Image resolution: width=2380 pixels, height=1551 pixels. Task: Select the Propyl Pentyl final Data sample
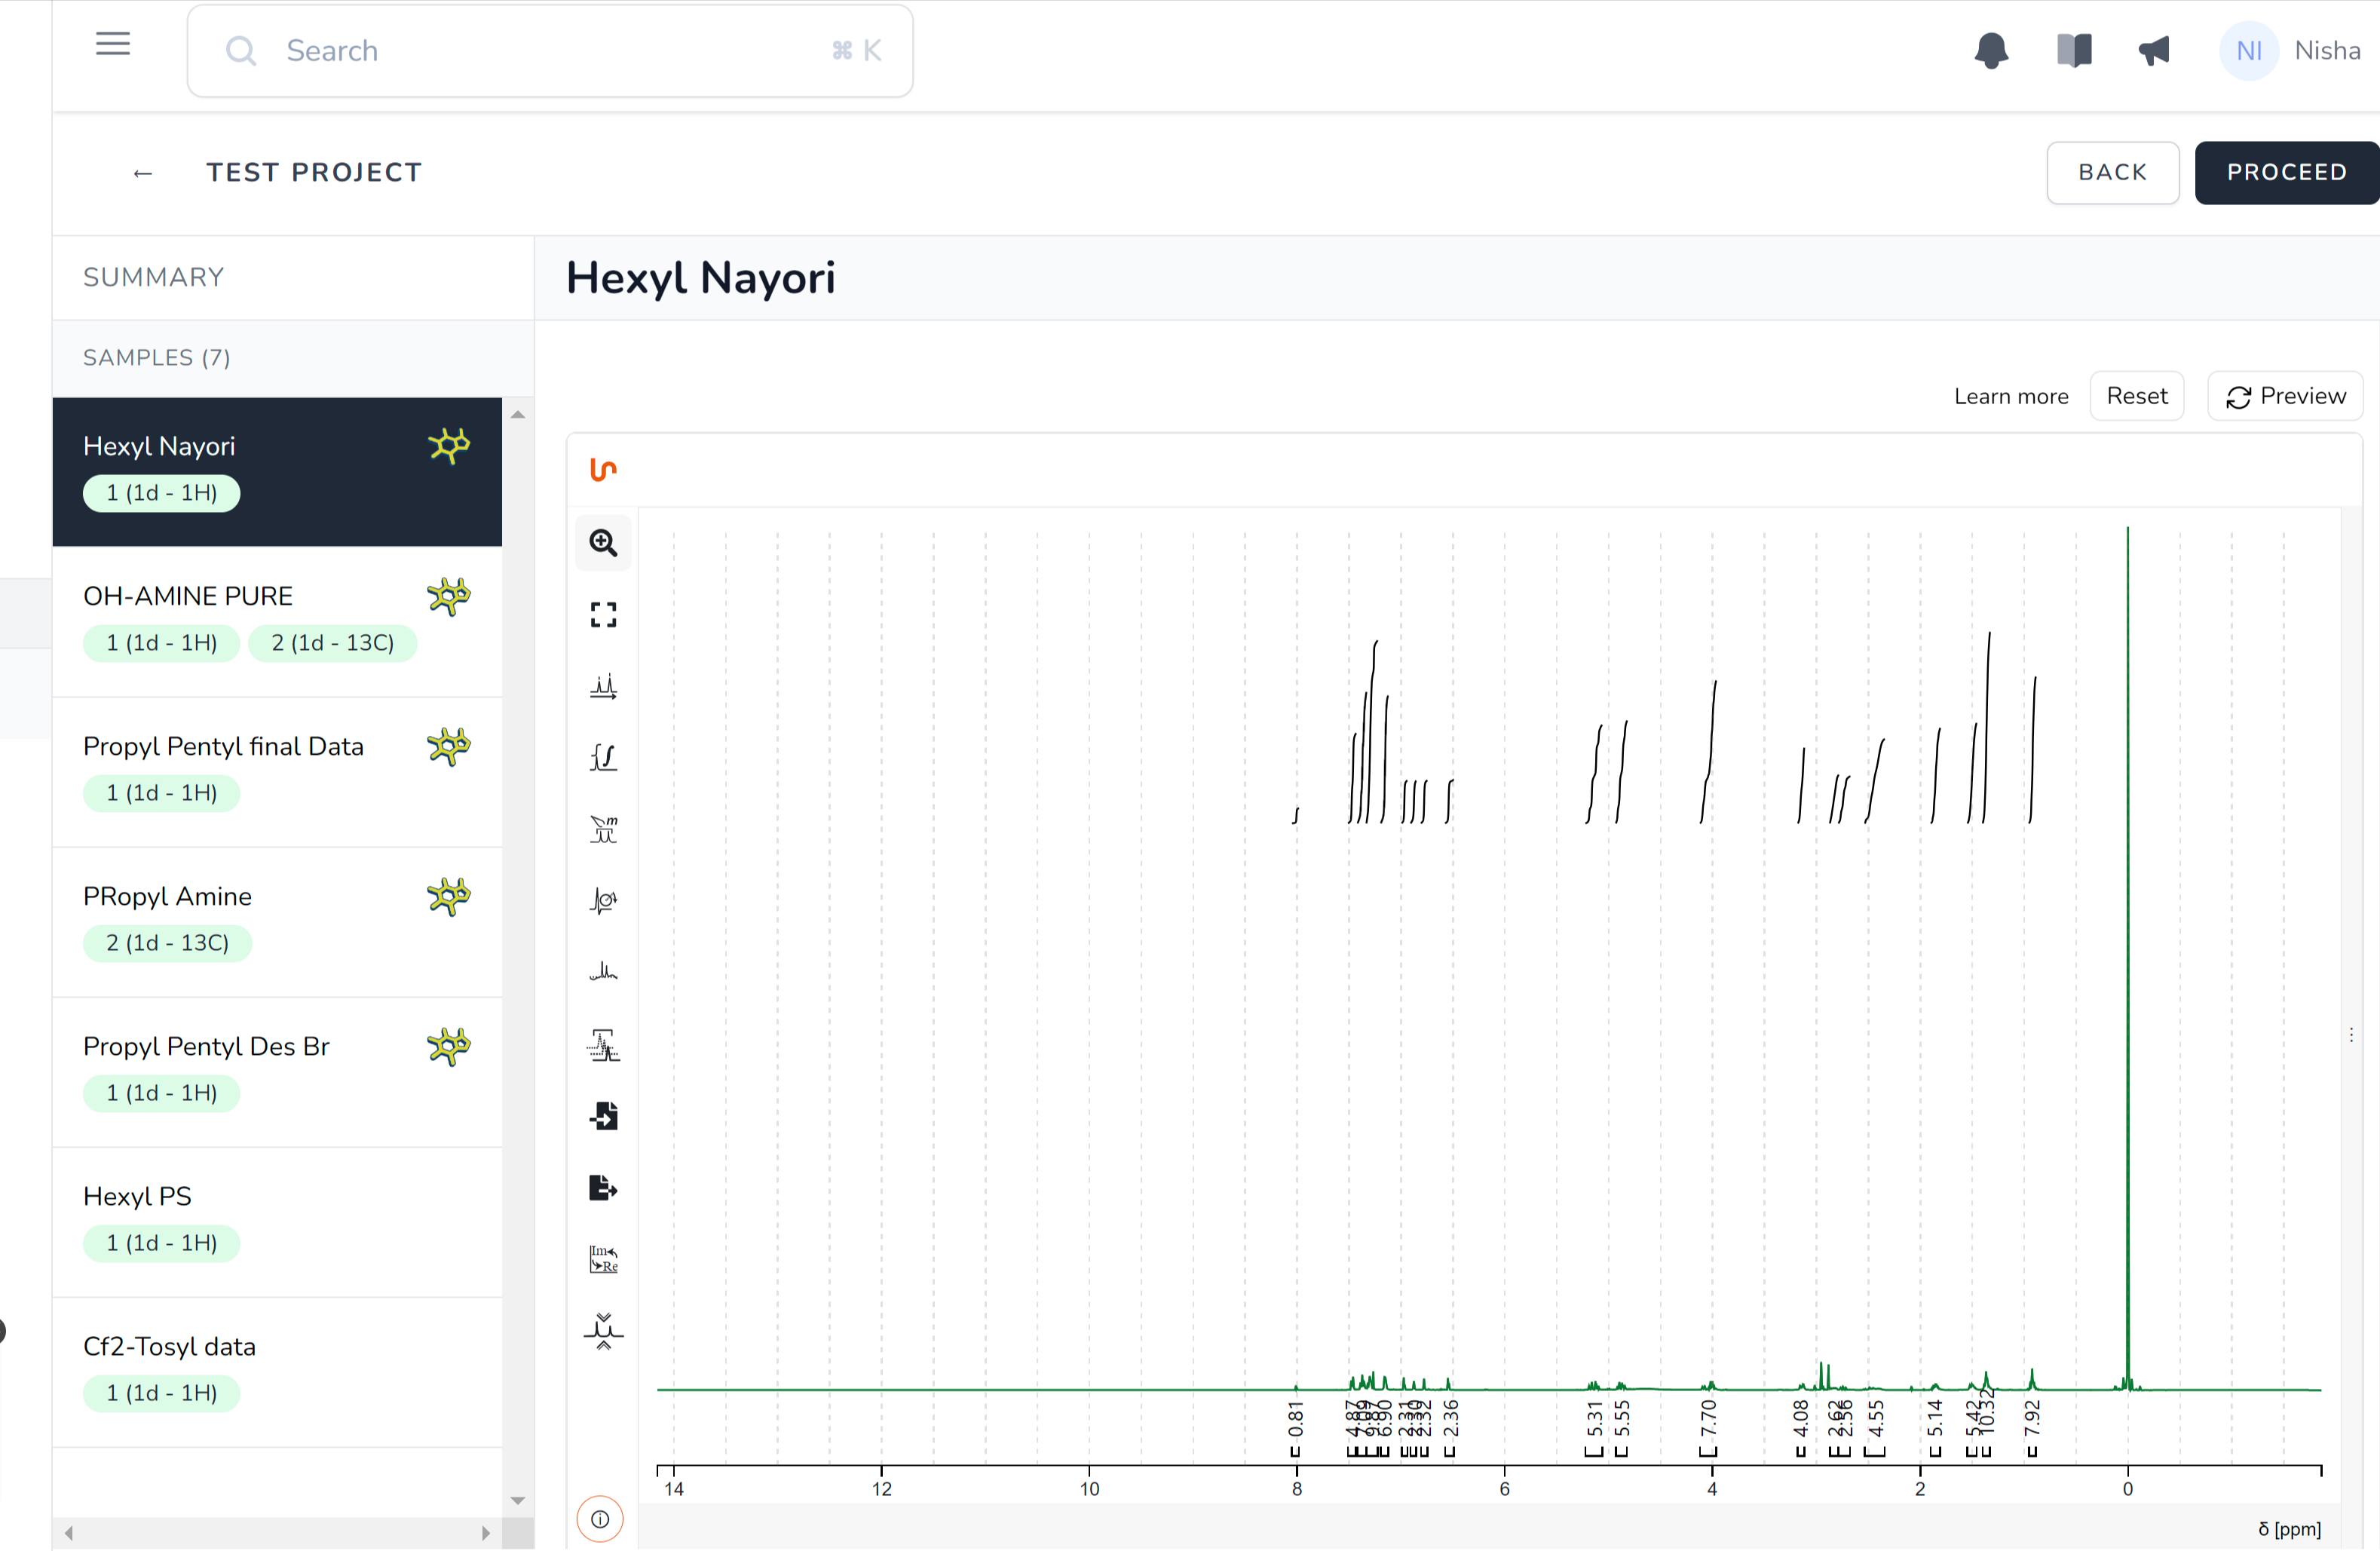[x=277, y=771]
